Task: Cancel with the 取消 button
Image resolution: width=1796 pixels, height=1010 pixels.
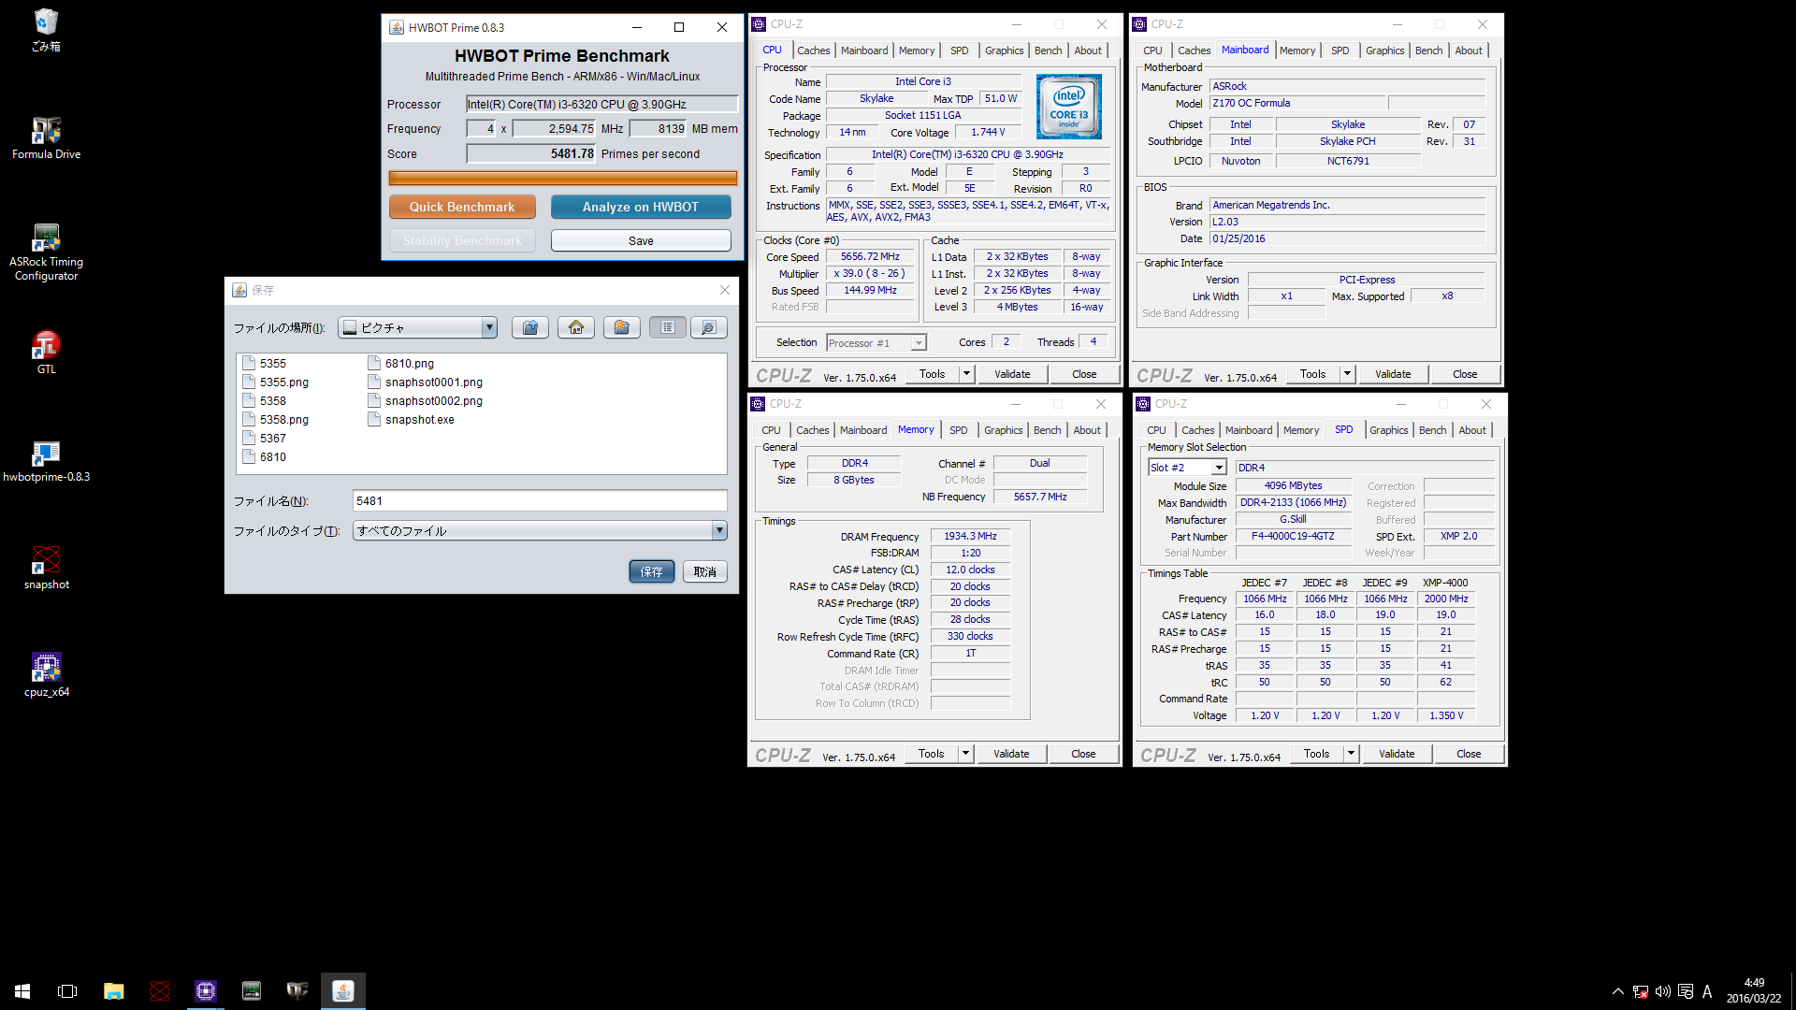Action: point(705,571)
